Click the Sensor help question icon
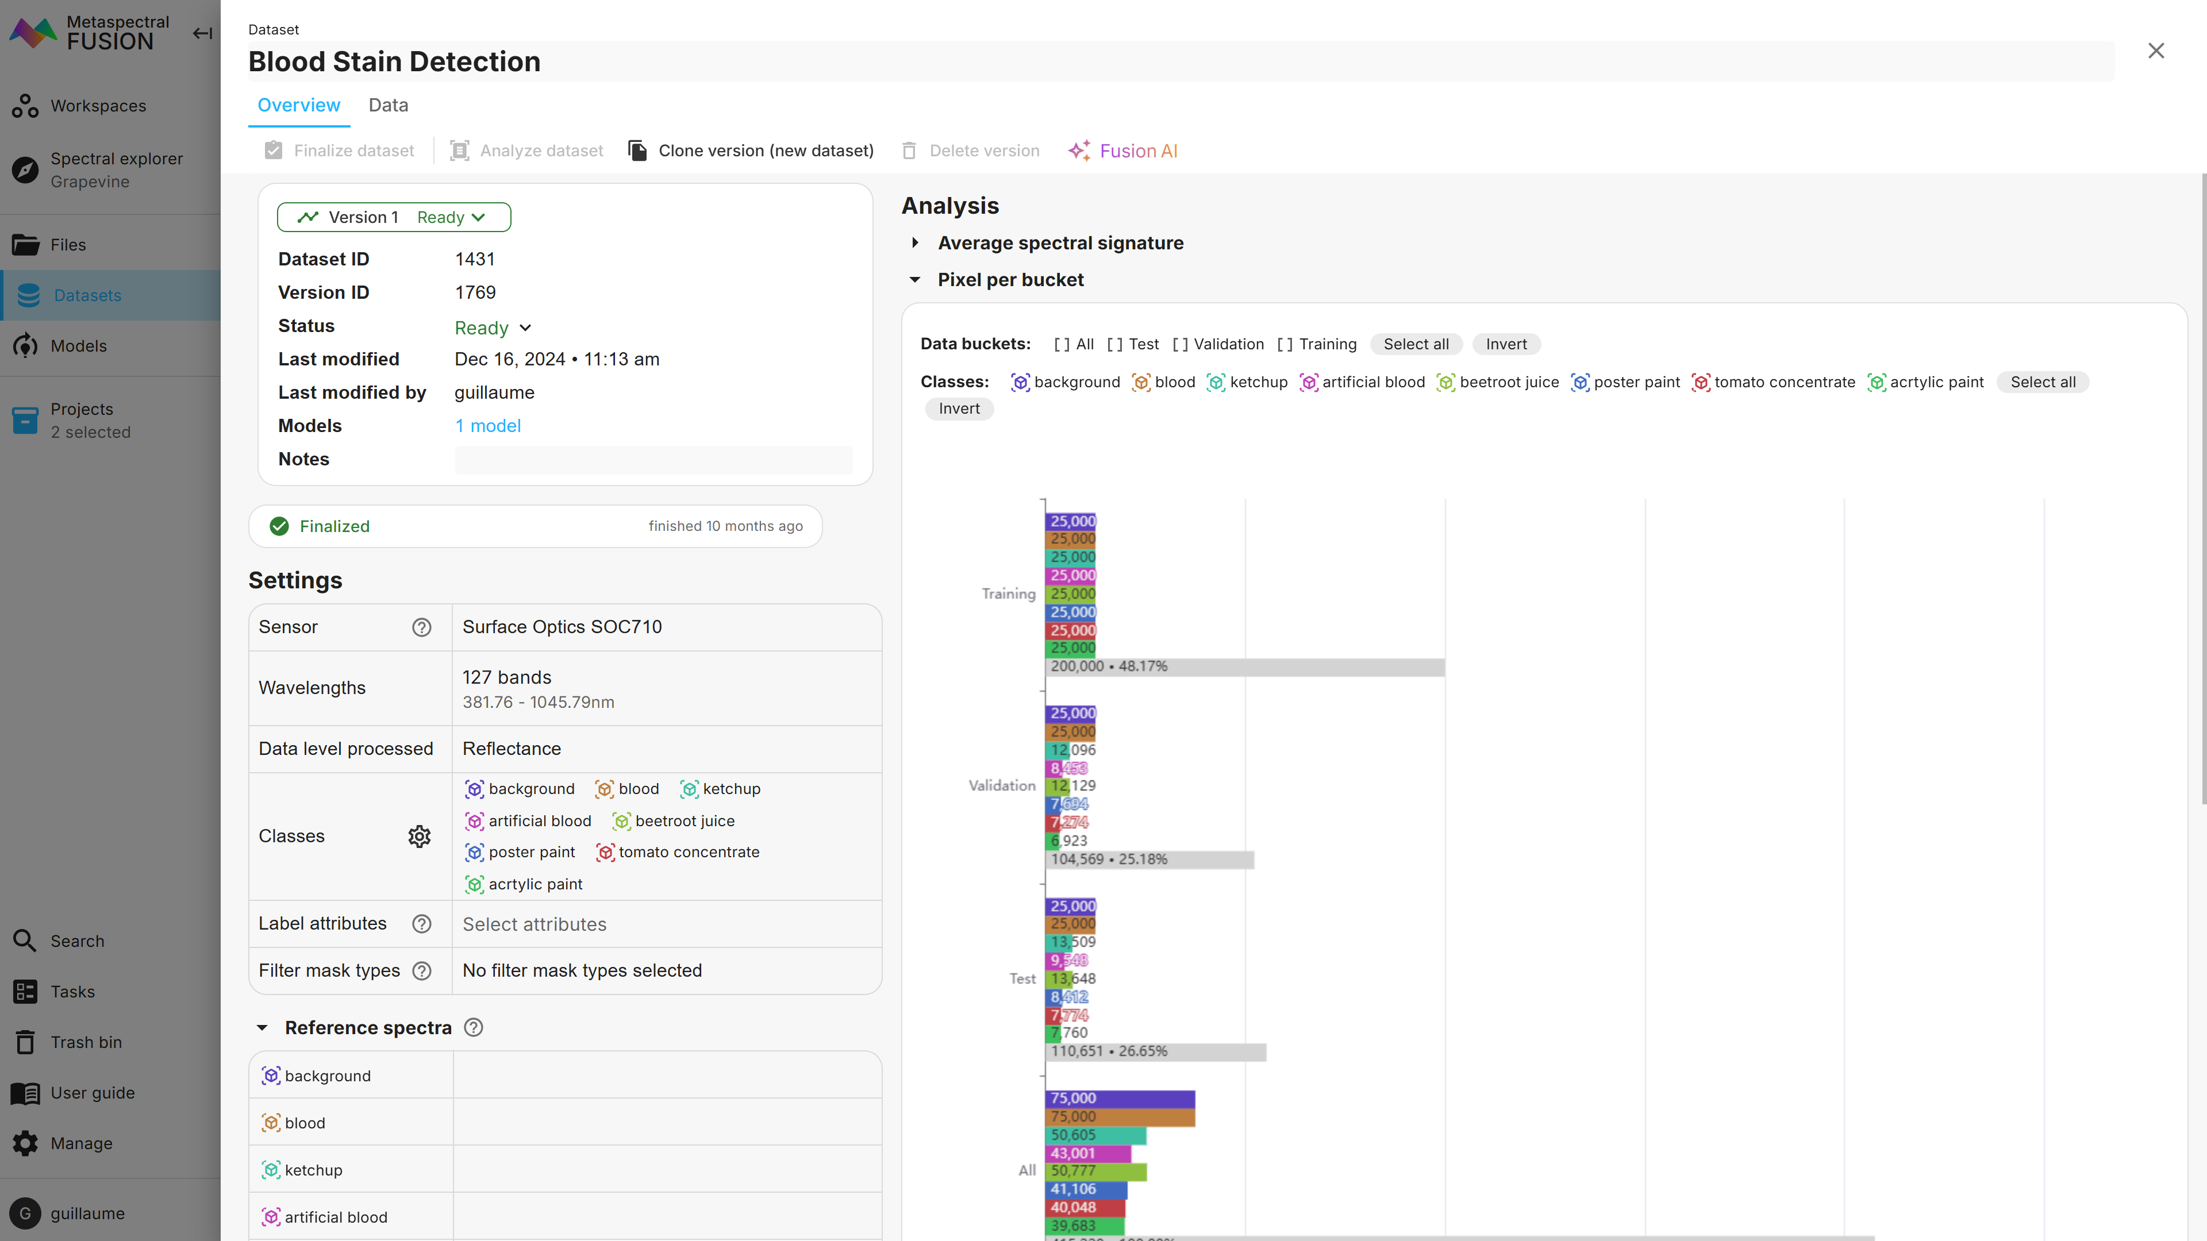Image resolution: width=2207 pixels, height=1241 pixels. click(x=421, y=627)
